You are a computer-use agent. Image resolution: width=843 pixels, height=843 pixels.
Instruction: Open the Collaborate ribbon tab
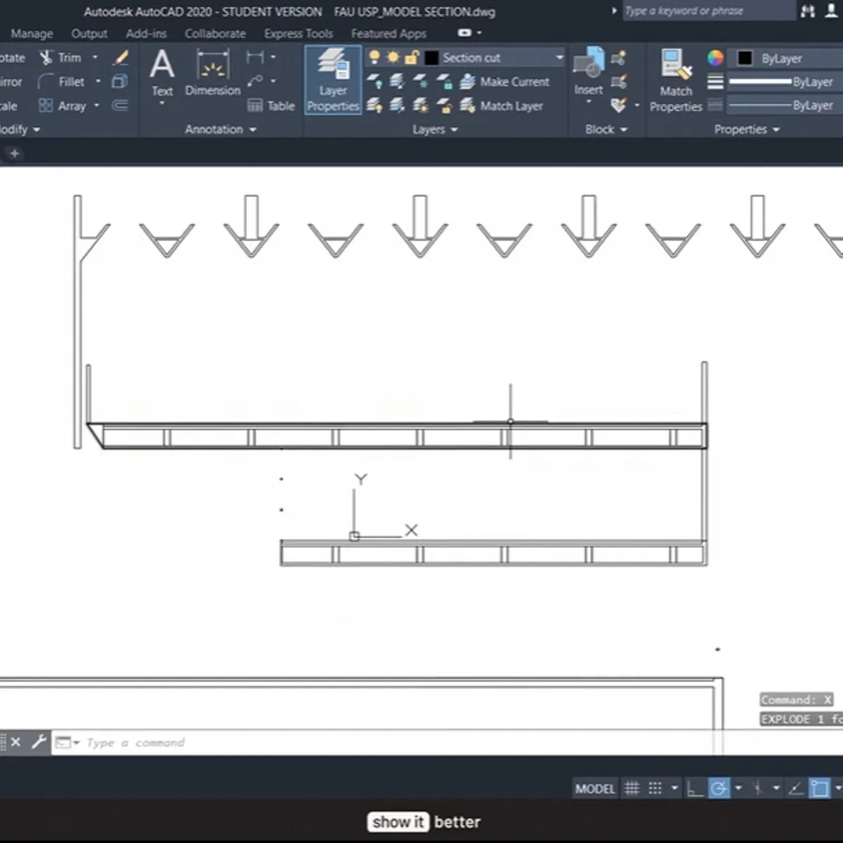[215, 33]
